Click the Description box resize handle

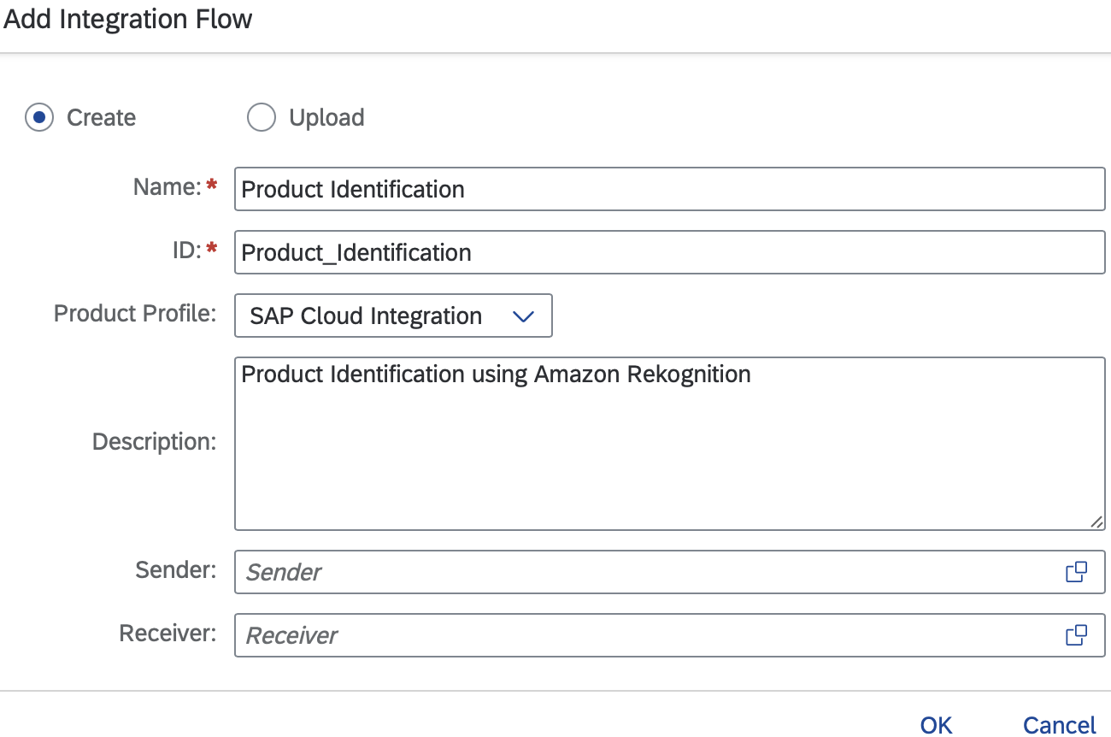tap(1096, 522)
